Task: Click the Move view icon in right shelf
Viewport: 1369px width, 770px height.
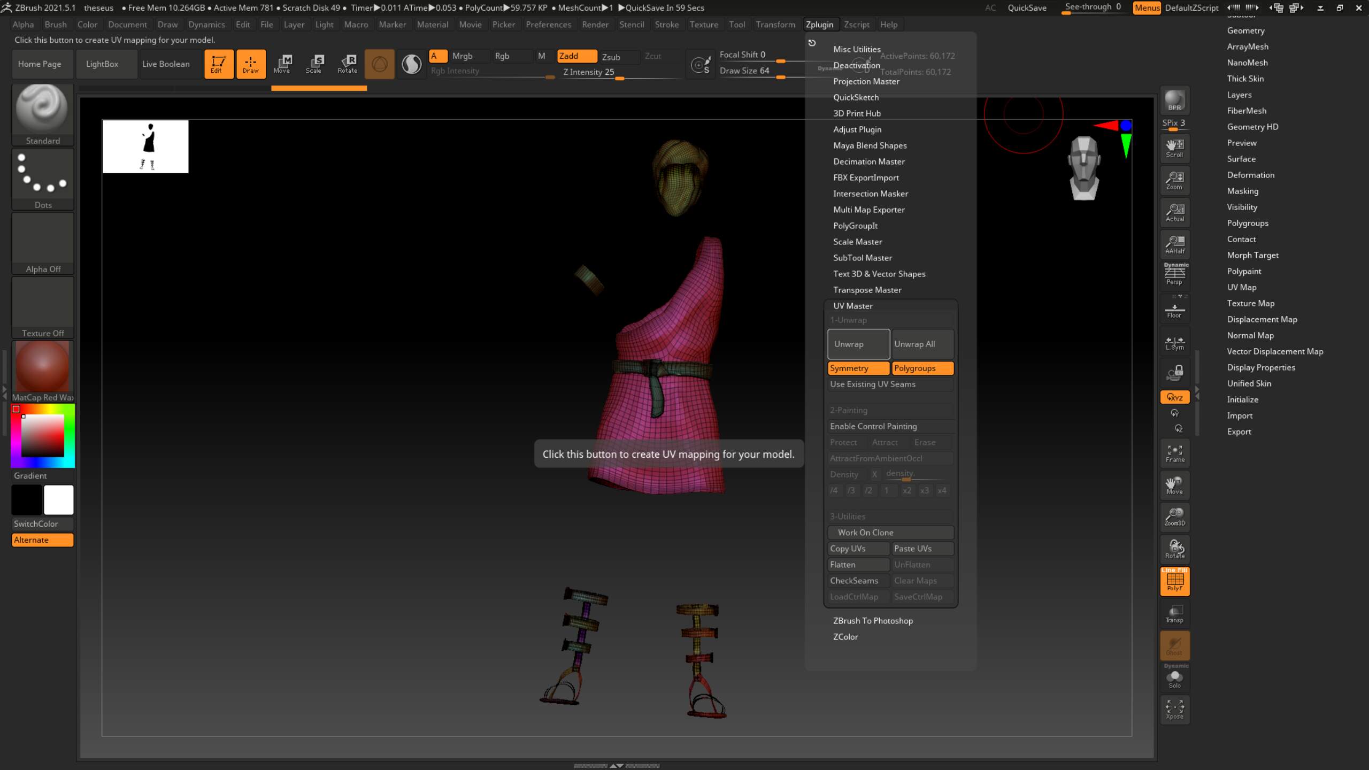Action: tap(1175, 486)
